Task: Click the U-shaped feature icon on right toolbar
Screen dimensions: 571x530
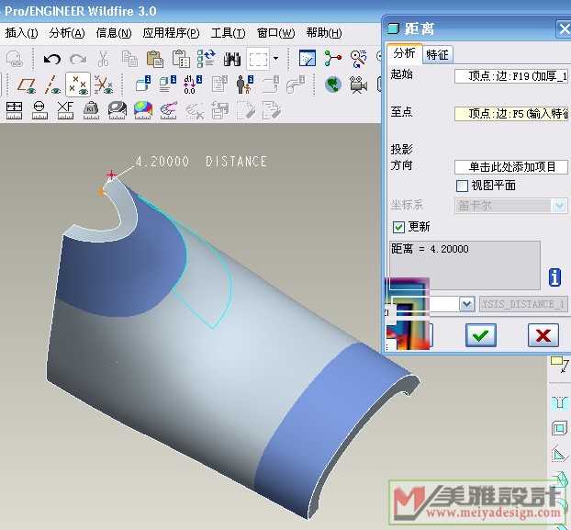Action: [559, 403]
